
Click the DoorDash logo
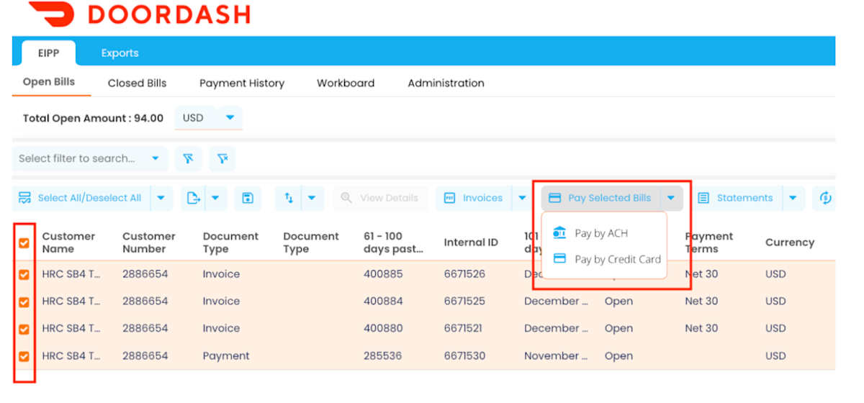pyautogui.click(x=139, y=14)
